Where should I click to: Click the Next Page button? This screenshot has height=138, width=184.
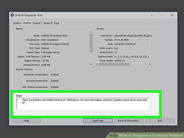[x=98, y=121]
